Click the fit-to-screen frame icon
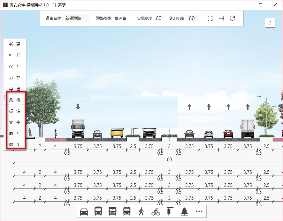 (x=210, y=18)
